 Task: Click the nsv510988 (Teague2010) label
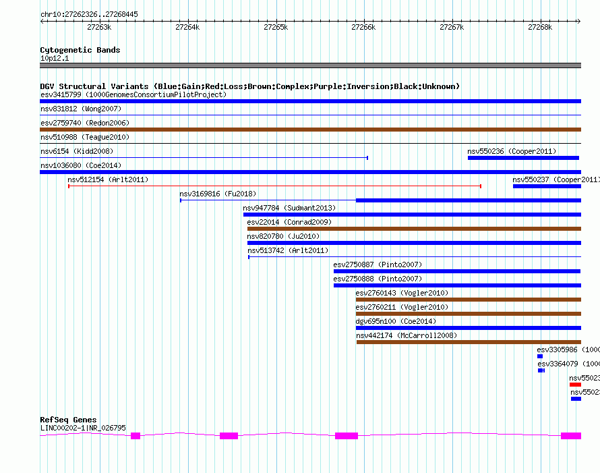pos(85,137)
